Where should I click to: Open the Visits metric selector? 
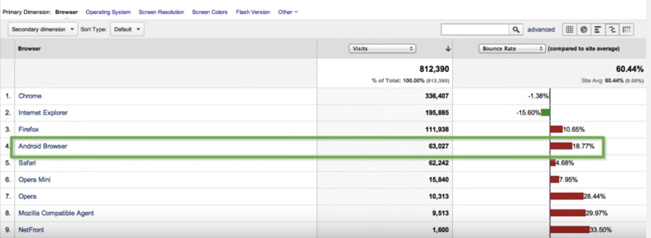coord(383,49)
